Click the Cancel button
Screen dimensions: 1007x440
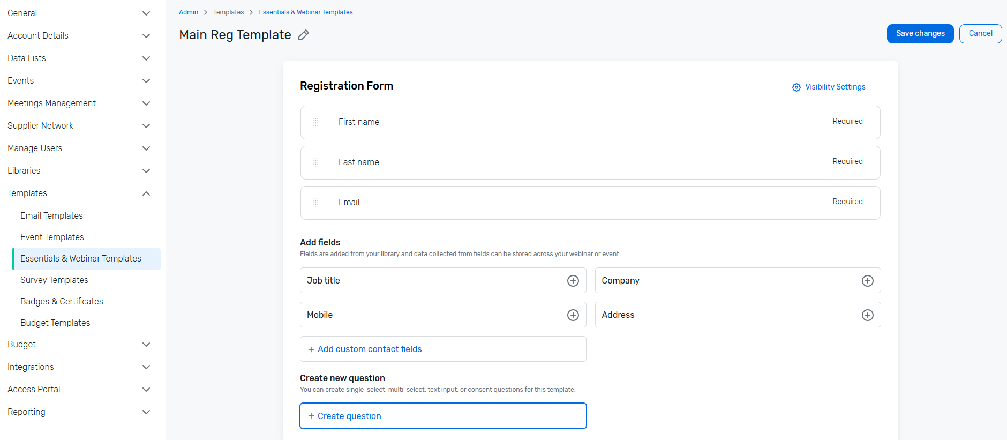pyautogui.click(x=980, y=34)
